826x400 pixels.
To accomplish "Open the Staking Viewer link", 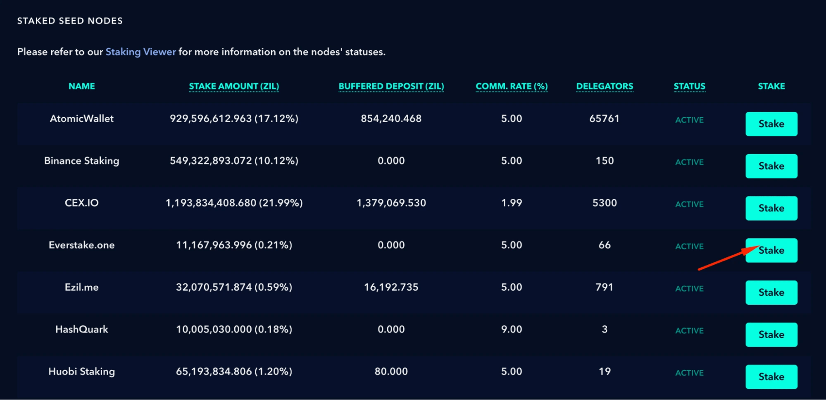I will click(x=140, y=52).
